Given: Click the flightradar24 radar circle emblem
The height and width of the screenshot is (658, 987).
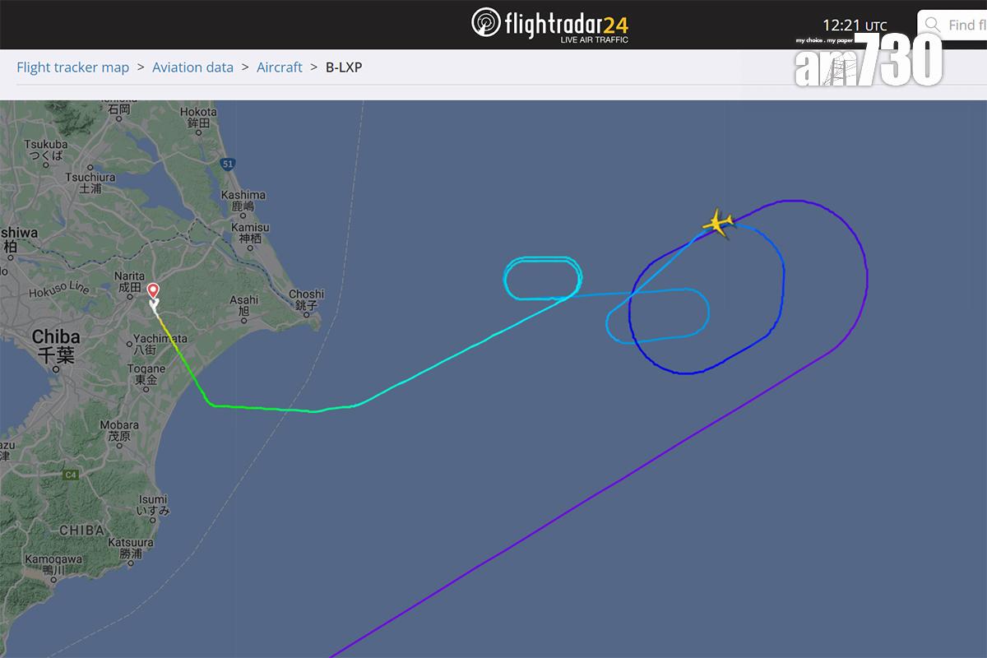Looking at the screenshot, I should point(487,23).
